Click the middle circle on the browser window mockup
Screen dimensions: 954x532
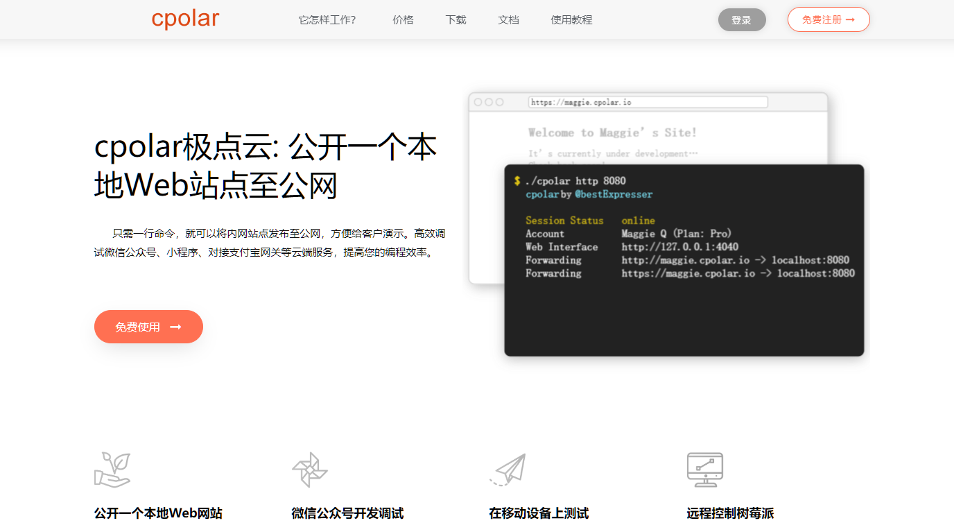[x=489, y=101]
